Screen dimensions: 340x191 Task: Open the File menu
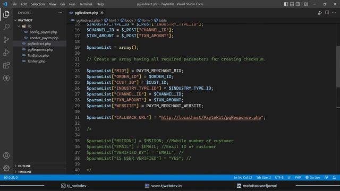tap(14, 4)
